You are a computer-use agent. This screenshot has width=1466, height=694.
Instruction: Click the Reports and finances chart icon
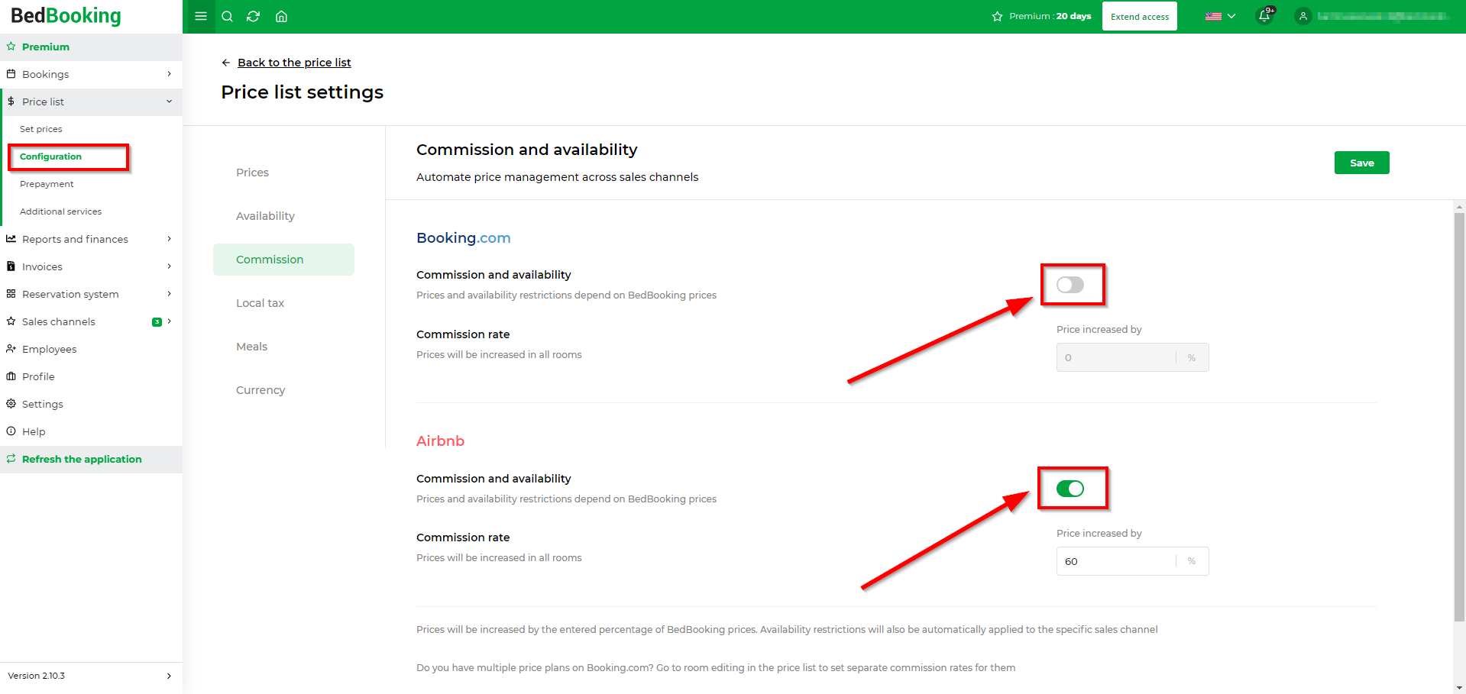click(x=11, y=239)
